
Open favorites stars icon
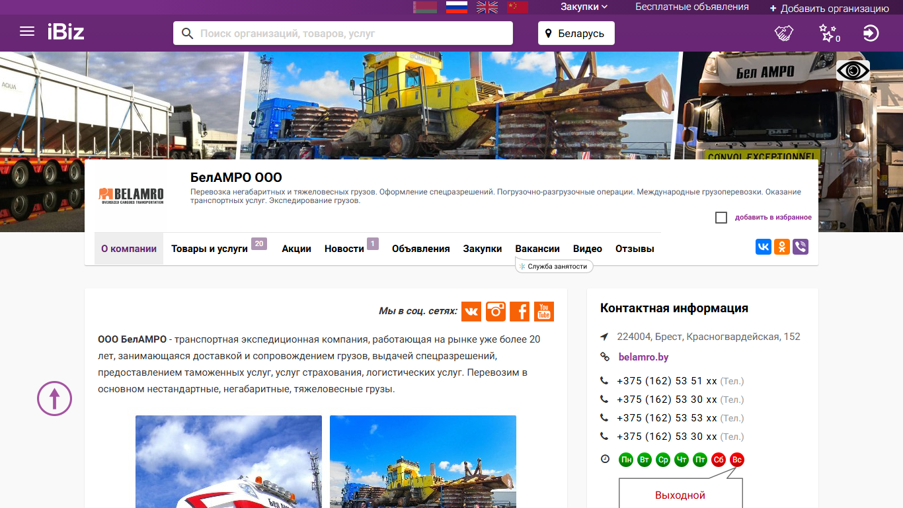click(828, 33)
